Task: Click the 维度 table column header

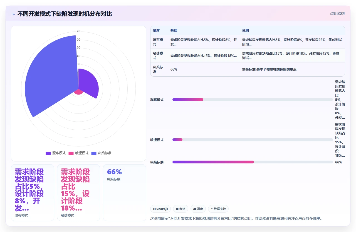Action: [x=156, y=31]
